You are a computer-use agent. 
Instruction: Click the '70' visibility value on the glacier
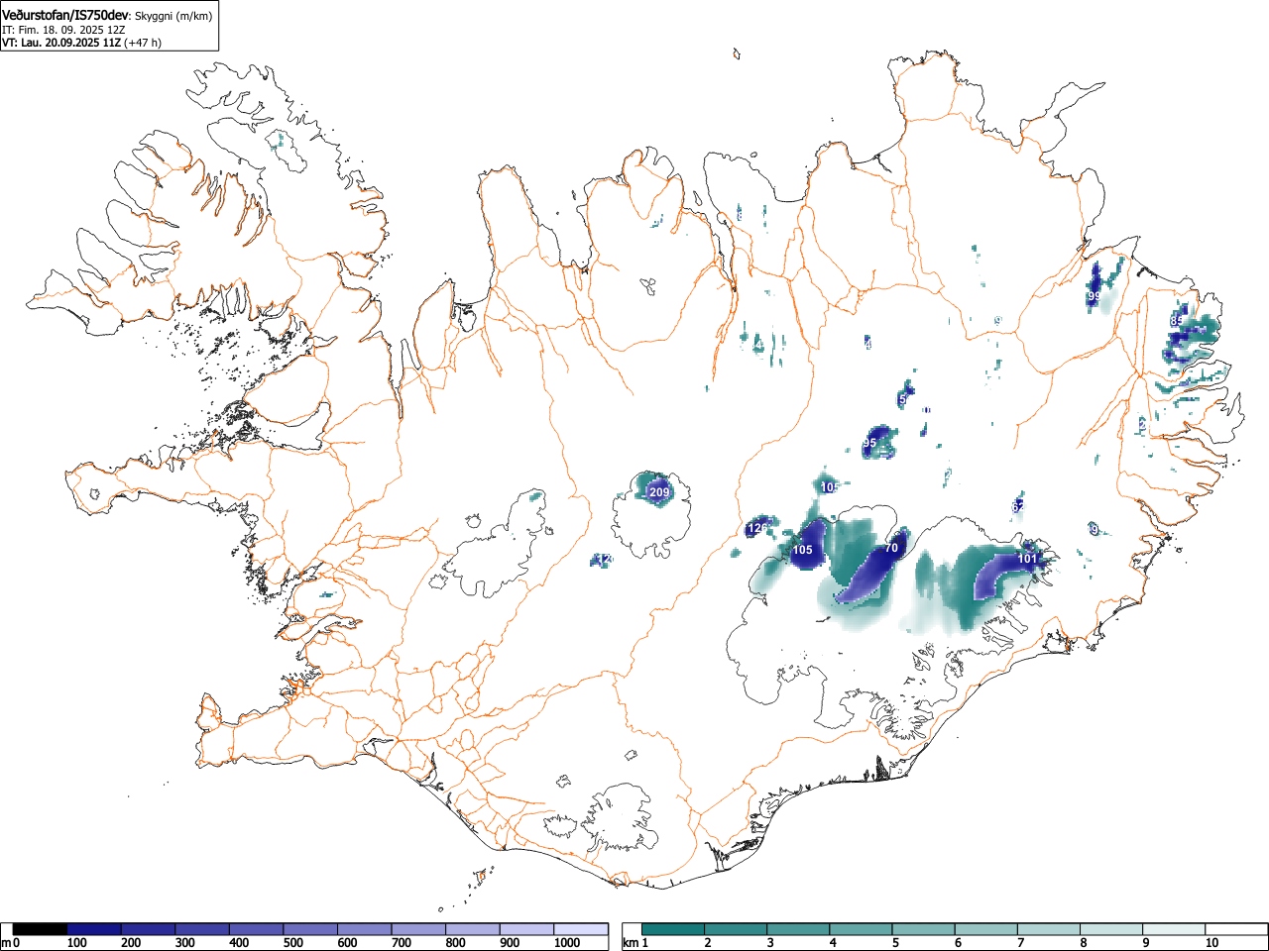point(891,548)
